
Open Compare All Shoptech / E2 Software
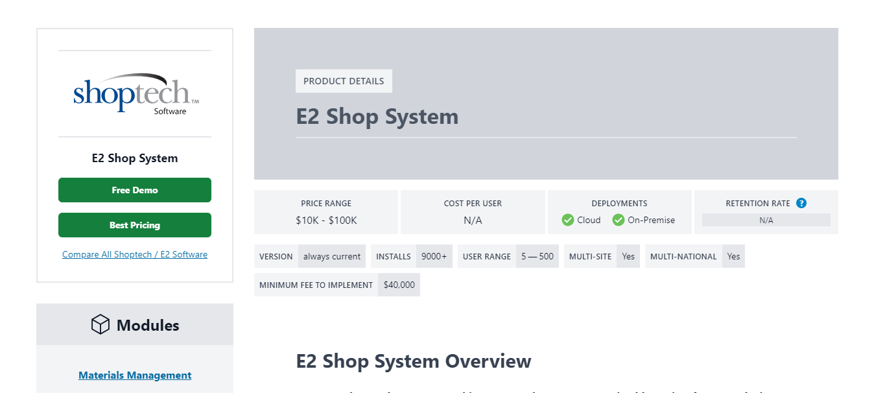tap(134, 254)
